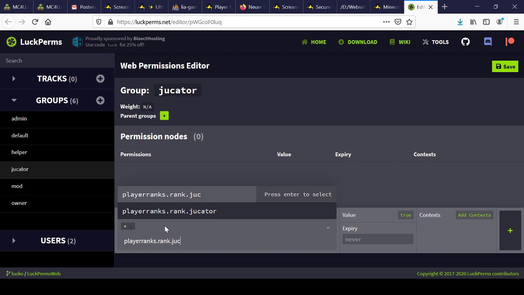The height and width of the screenshot is (295, 524).
Task: Toggle the browser sidebar view
Action: pos(486,22)
